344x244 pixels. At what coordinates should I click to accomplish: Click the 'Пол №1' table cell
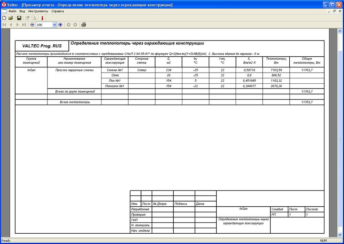coord(115,81)
